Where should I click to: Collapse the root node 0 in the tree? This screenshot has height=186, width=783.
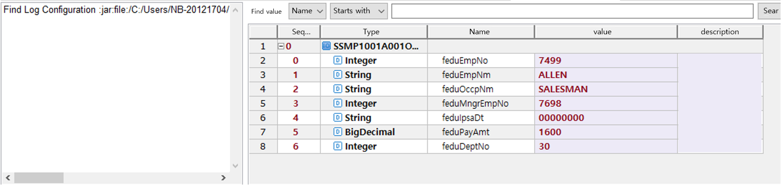pos(281,46)
